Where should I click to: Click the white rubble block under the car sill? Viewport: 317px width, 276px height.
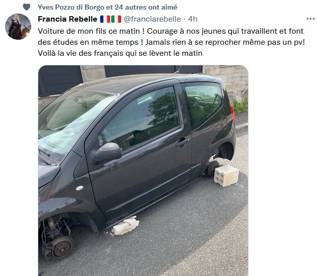click(x=125, y=226)
